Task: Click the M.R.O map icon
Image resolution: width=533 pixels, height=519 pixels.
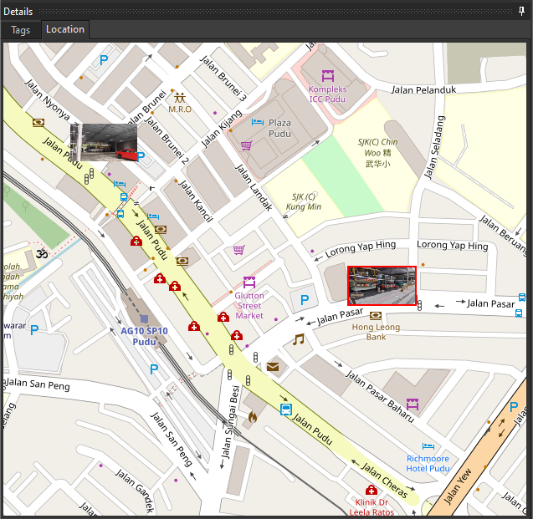Action: point(179,98)
